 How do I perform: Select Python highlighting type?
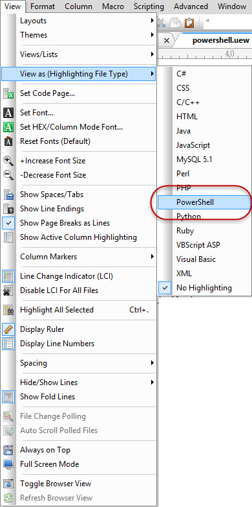click(204, 217)
